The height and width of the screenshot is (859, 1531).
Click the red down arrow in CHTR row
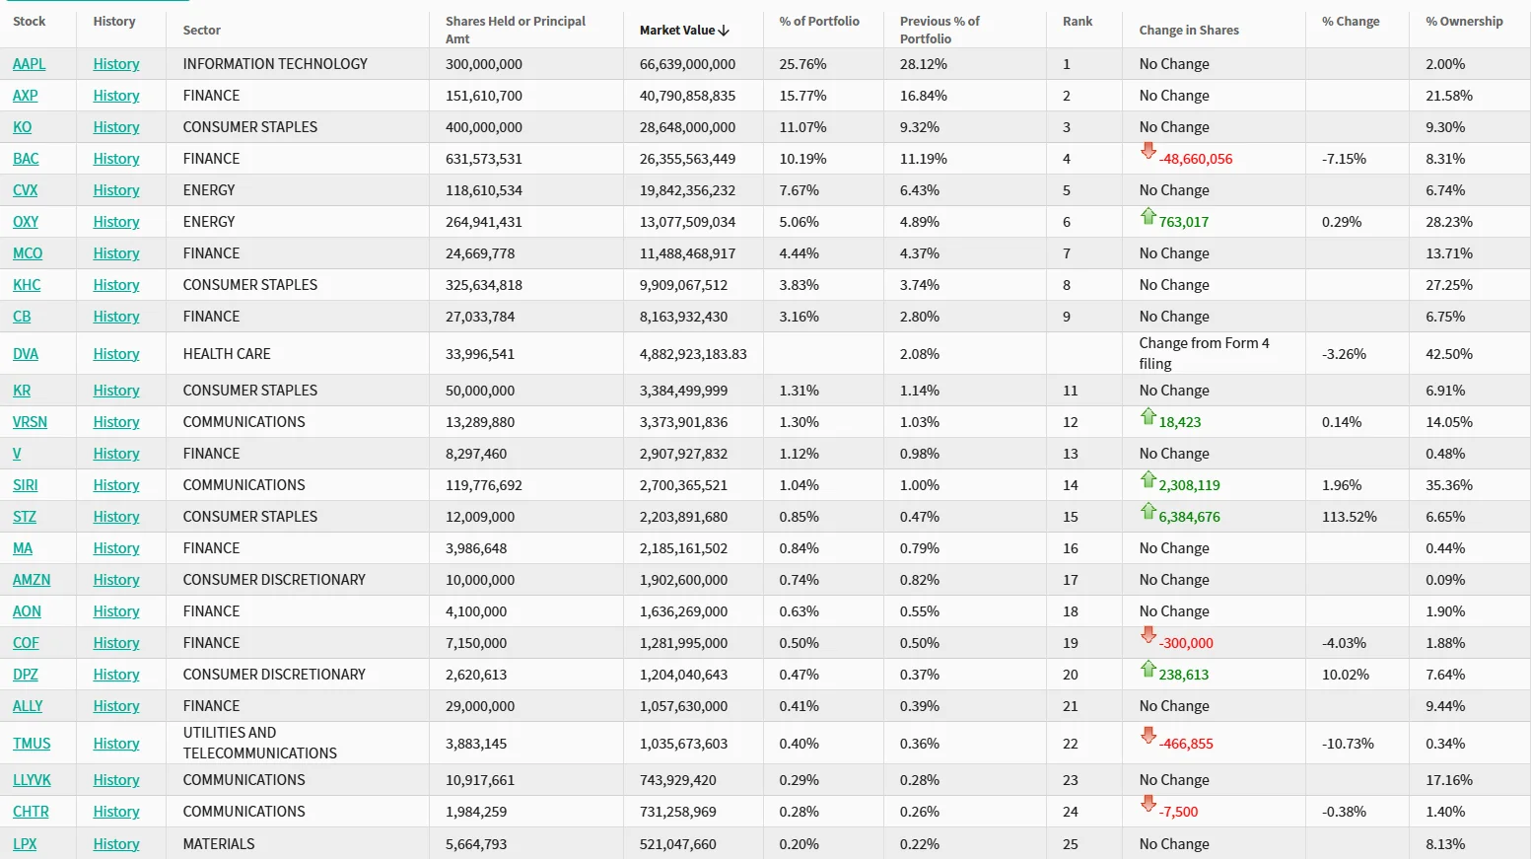[x=1148, y=804]
